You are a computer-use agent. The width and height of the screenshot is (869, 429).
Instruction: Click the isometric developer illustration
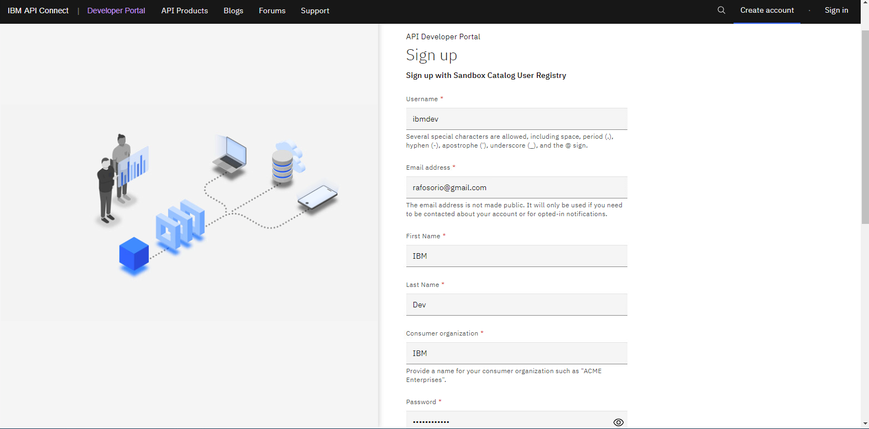click(x=216, y=205)
